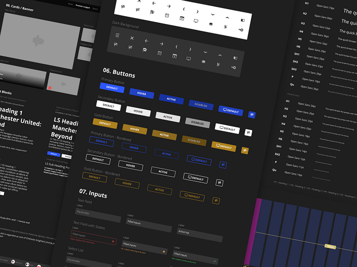357x267 pixels.
Task: Click the red-bordered Filled Inputs error field
Action: click(94, 238)
